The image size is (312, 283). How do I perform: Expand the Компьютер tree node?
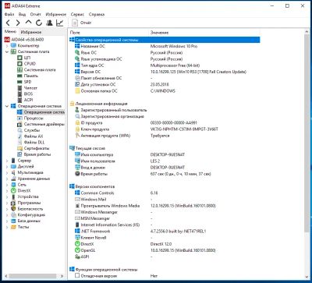click(x=7, y=46)
